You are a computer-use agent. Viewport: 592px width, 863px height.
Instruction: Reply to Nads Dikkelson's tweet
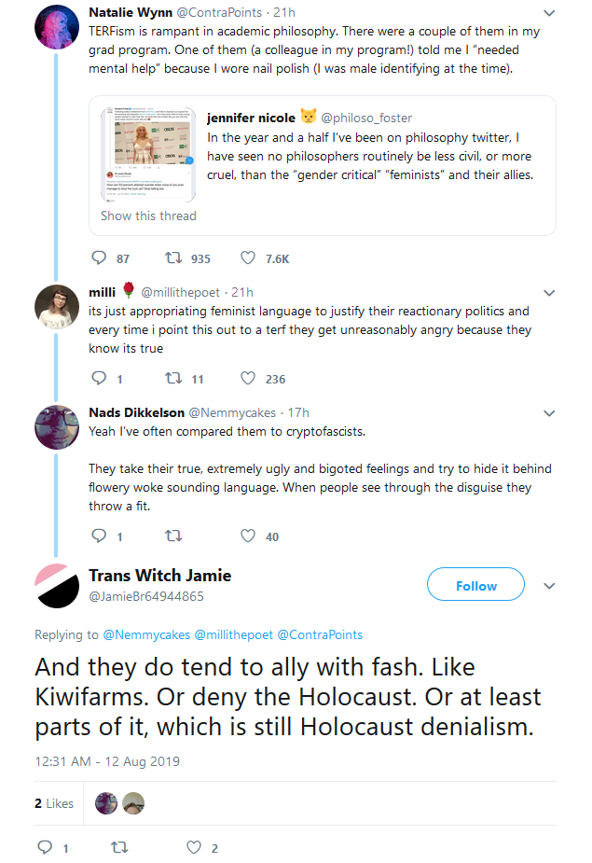click(x=99, y=536)
